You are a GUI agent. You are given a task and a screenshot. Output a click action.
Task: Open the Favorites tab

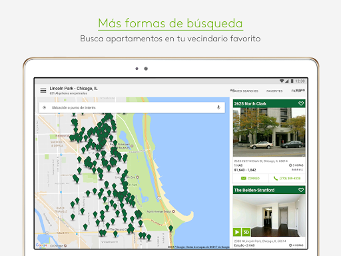(274, 91)
